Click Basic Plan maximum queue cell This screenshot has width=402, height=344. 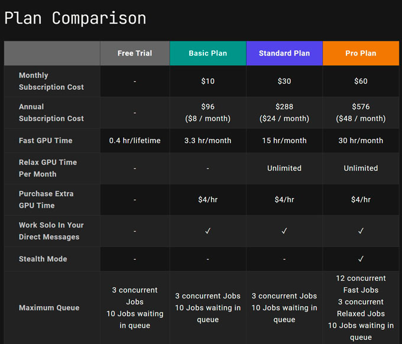tap(208, 307)
